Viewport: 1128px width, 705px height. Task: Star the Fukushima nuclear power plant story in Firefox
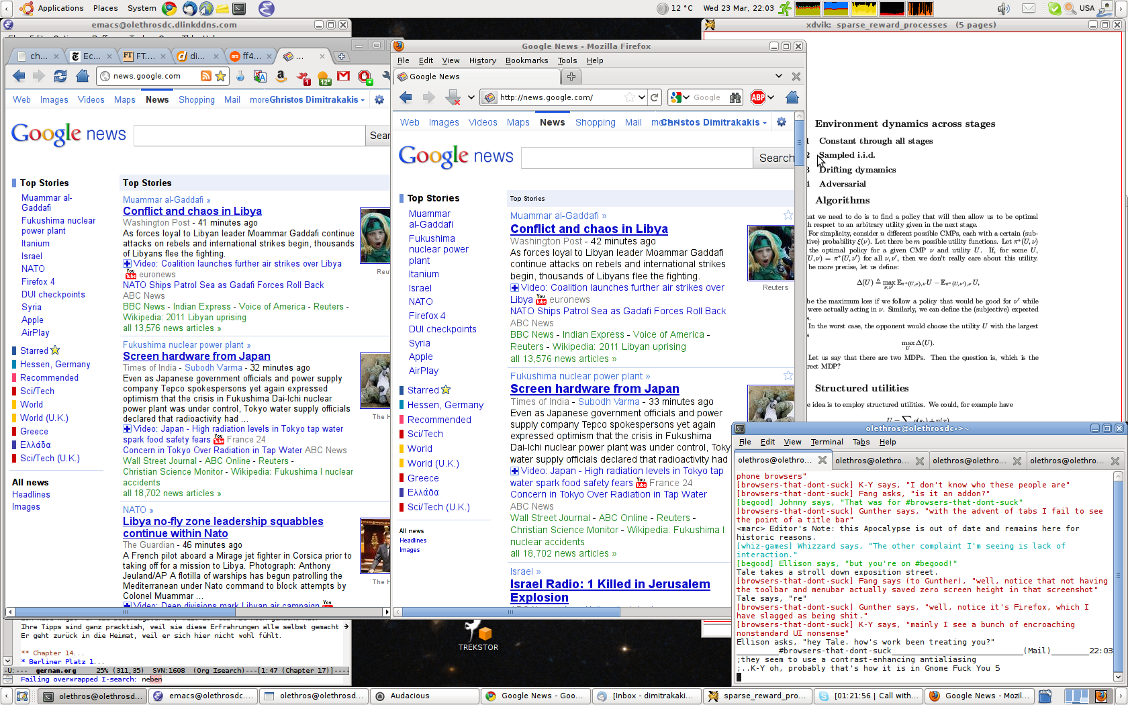[x=788, y=376]
